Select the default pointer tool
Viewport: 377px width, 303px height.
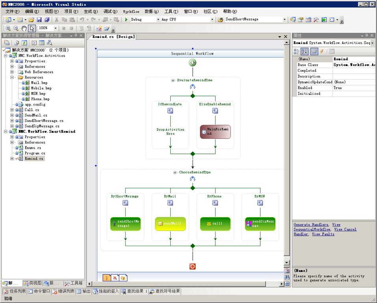pyautogui.click(x=32, y=28)
